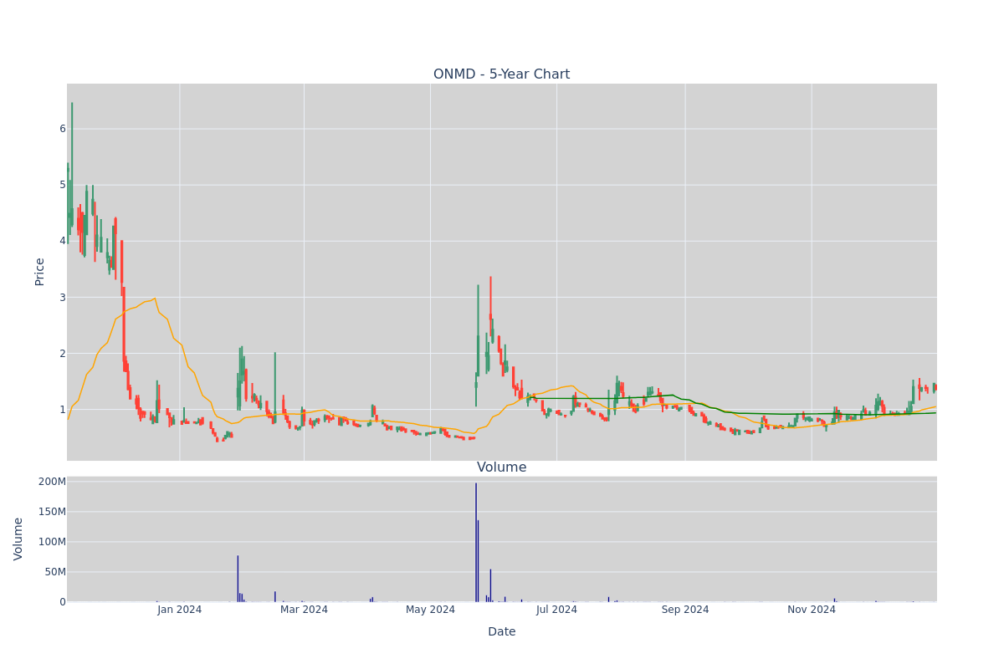Click the price tick label 3
Viewport: 1004px width, 669px height.
tap(62, 298)
